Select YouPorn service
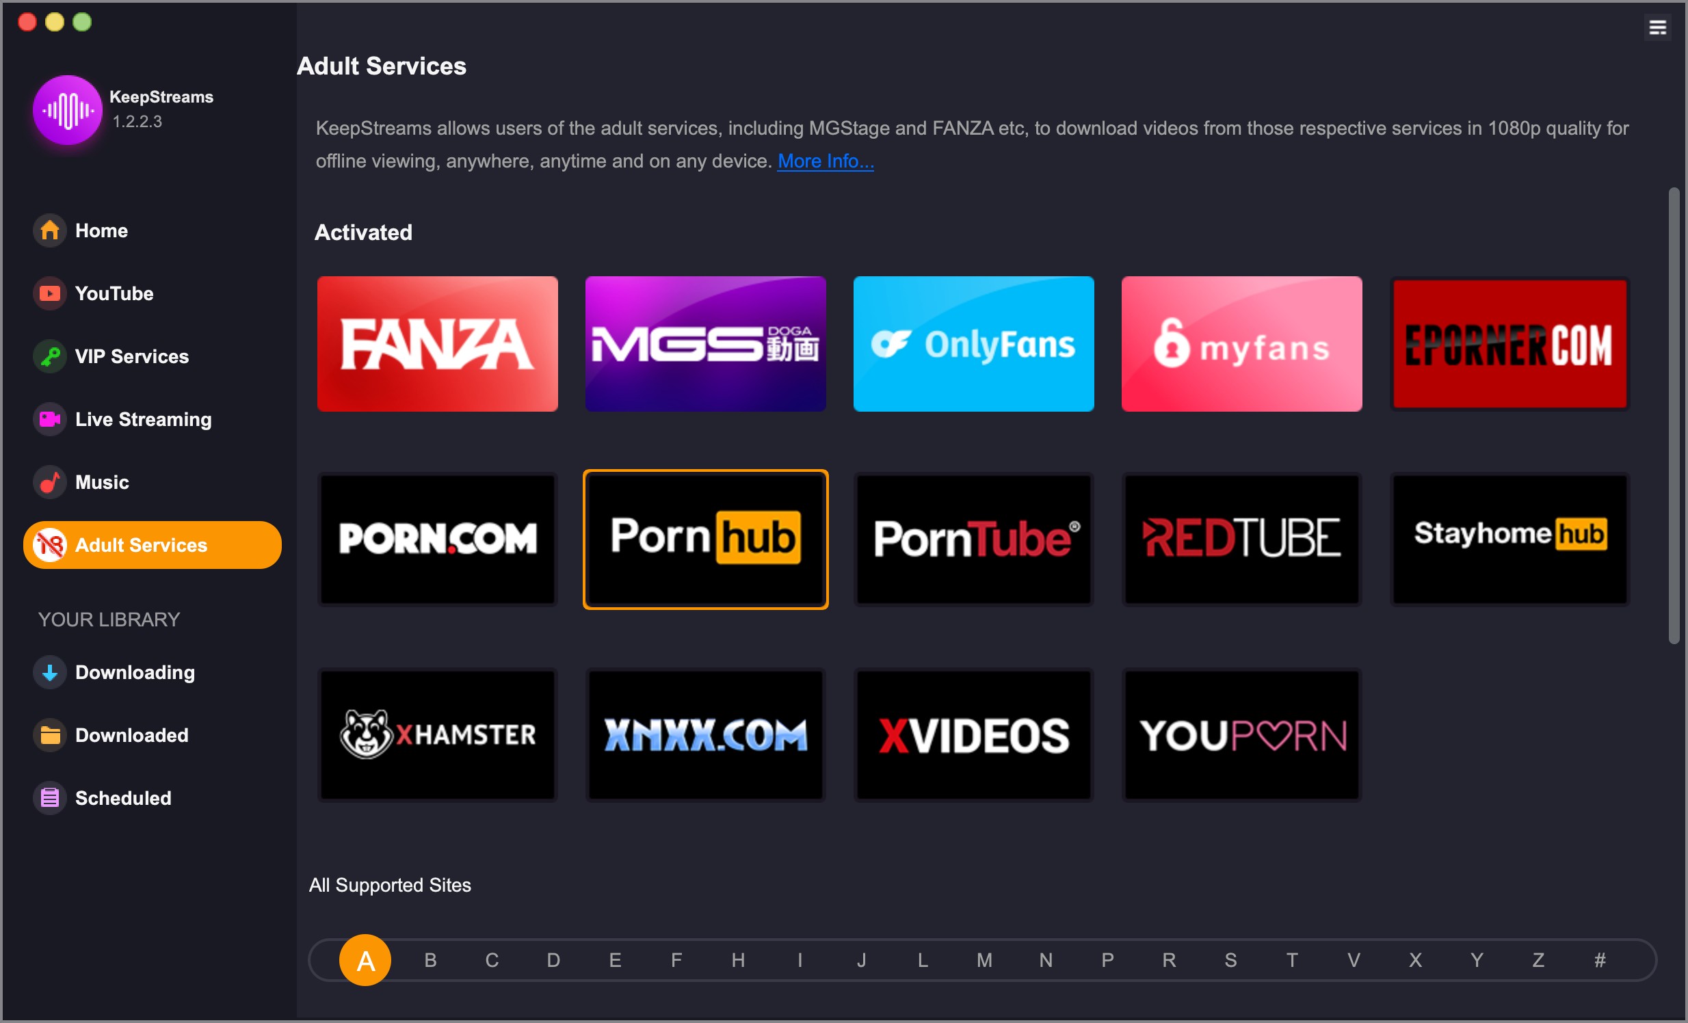Image resolution: width=1688 pixels, height=1023 pixels. tap(1243, 734)
